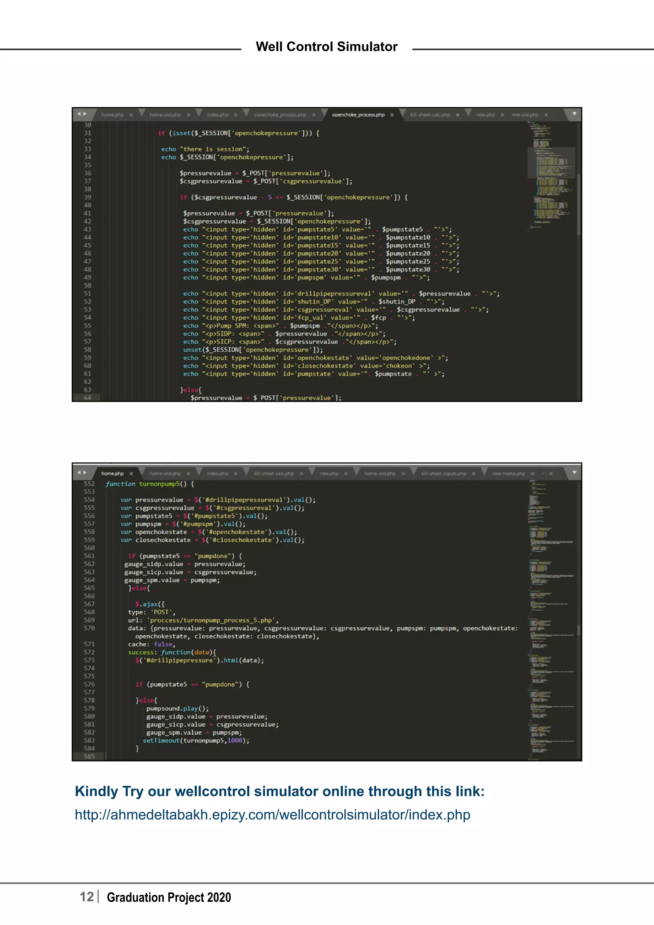Close the closechoke_process.php tab

[x=314, y=115]
